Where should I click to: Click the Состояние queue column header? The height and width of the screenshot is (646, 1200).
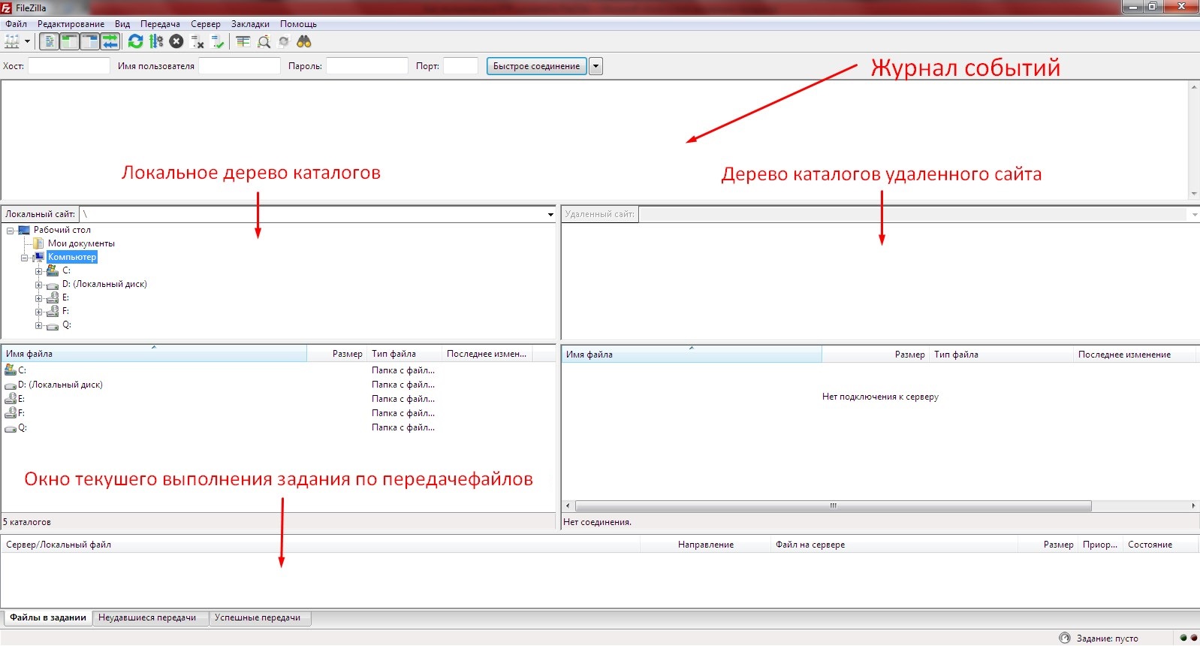tap(1159, 545)
